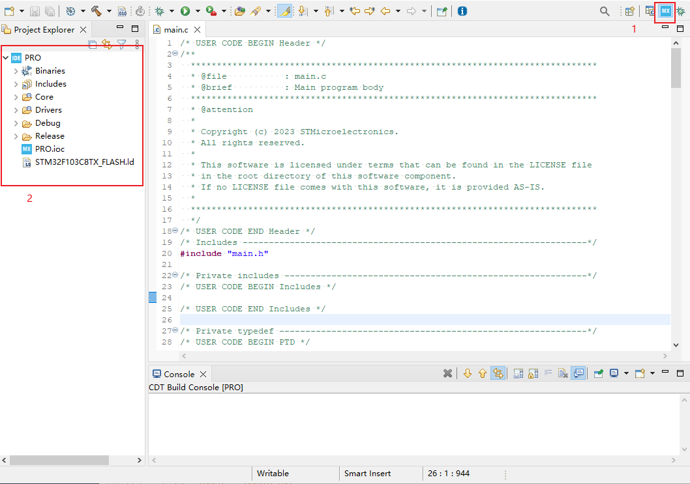Expand the Debug folder
Viewport: 690px width, 484px height.
coord(16,123)
